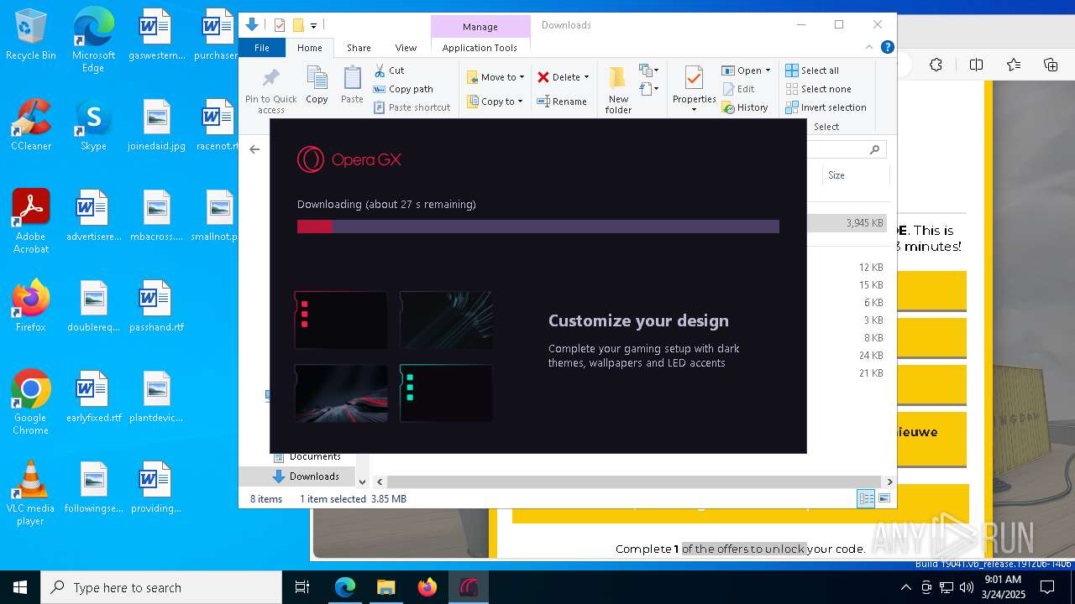Select teal accent Opera GX theme thumbnail
Image resolution: width=1075 pixels, height=604 pixels.
(446, 393)
